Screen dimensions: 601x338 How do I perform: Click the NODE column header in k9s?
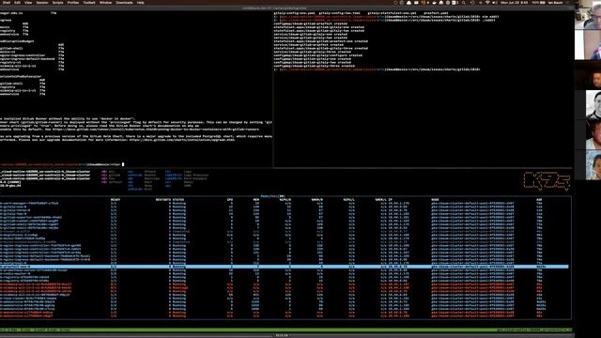click(x=435, y=200)
